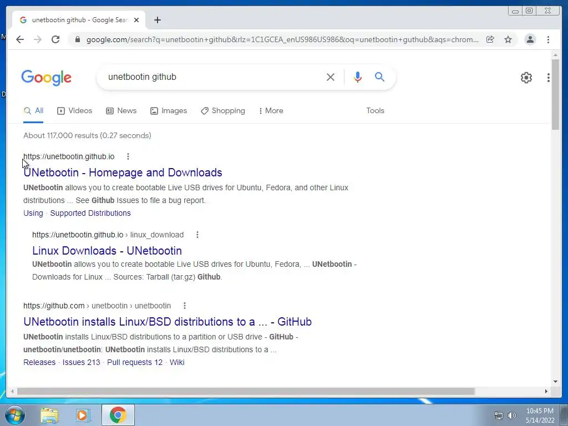Viewport: 568px width, 426px height.
Task: Launch File Explorer from the taskbar
Action: [x=49, y=415]
